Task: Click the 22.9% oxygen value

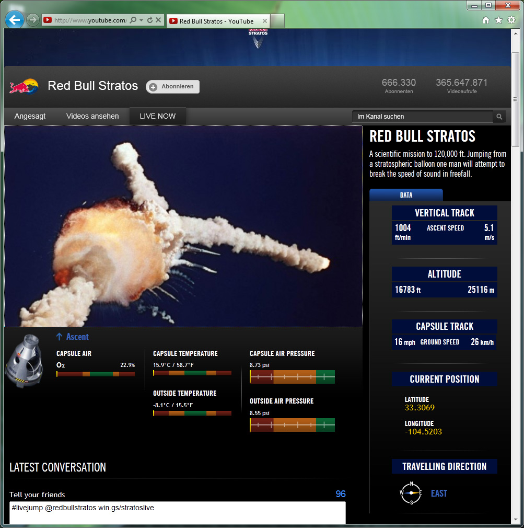Action: pos(127,365)
